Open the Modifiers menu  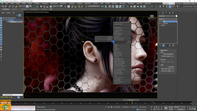tap(37, 3)
